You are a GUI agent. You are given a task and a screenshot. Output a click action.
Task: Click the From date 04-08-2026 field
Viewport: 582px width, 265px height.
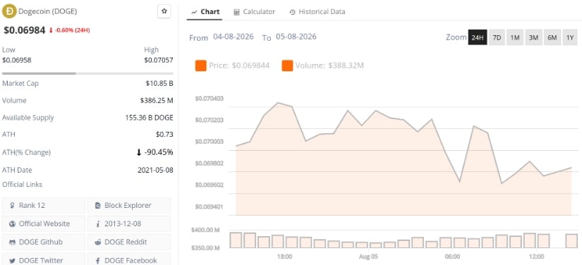click(x=234, y=37)
